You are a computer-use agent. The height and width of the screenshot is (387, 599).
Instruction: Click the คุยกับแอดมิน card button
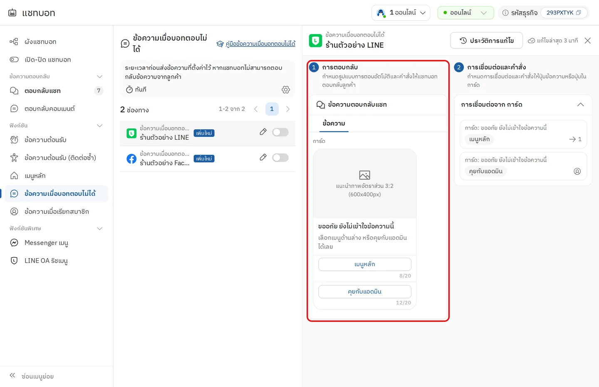365,291
